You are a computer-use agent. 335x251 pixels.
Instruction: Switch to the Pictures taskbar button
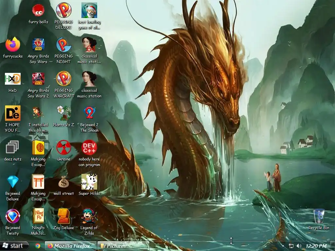[x=123, y=246]
